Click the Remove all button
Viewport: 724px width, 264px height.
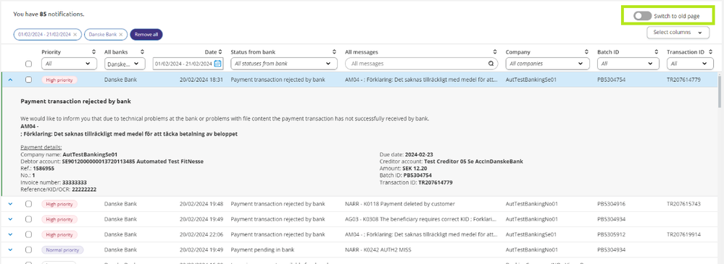tap(146, 34)
